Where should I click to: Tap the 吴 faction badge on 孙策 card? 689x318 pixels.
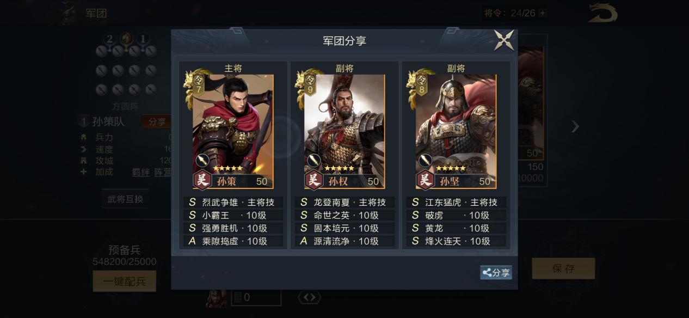click(x=202, y=180)
